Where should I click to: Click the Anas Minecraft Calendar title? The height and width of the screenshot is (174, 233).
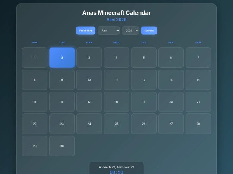[x=116, y=13]
